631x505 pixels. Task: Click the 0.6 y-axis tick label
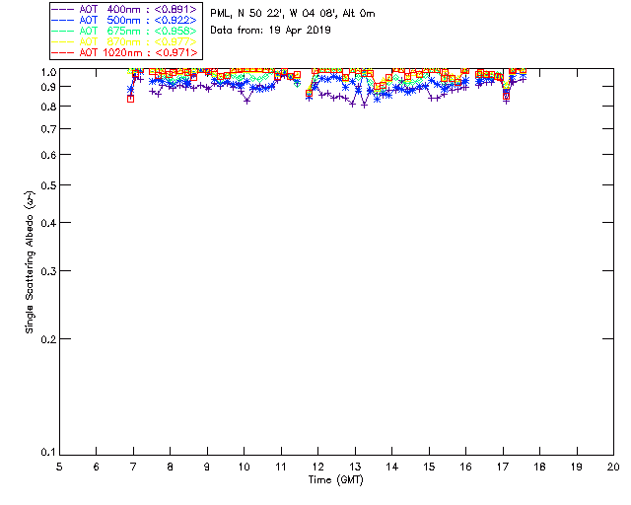click(x=48, y=155)
